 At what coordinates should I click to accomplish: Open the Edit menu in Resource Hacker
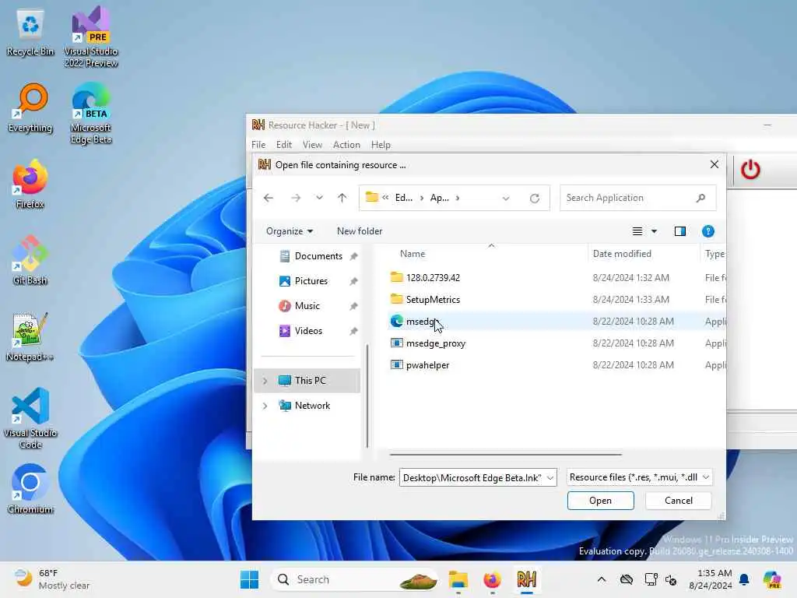283,145
